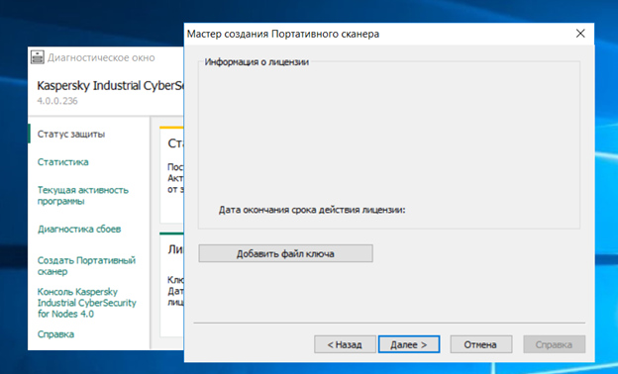The height and width of the screenshot is (374, 618).
Task: Click the Добавить файл ключа button
Action: (x=286, y=253)
